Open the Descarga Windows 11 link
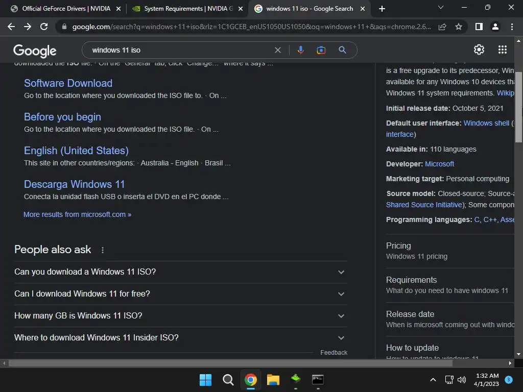Image resolution: width=523 pixels, height=392 pixels. (x=74, y=184)
